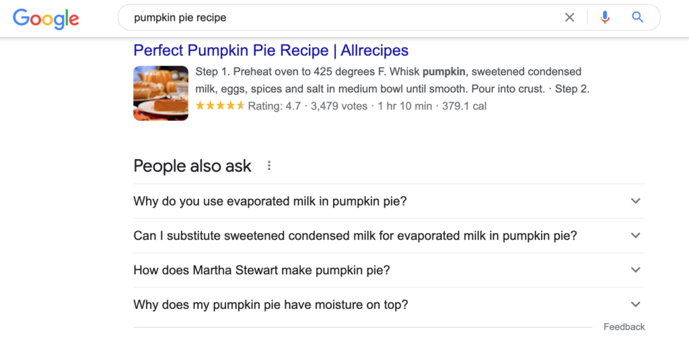This screenshot has height=352, width=689.
Task: Clear the search query with the X icon
Action: pos(570,17)
